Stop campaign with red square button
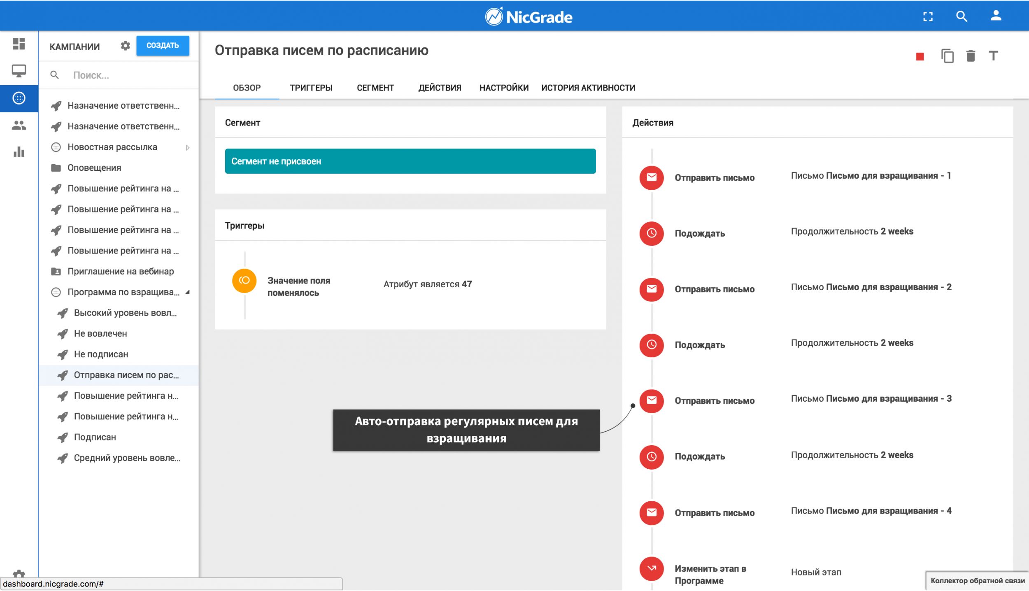Viewport: 1029px width, 591px height. pyautogui.click(x=920, y=56)
